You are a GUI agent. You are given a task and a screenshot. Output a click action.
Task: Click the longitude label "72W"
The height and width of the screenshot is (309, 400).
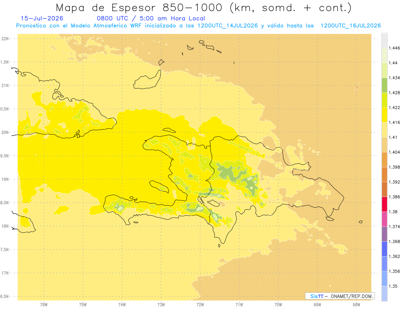click(200, 305)
